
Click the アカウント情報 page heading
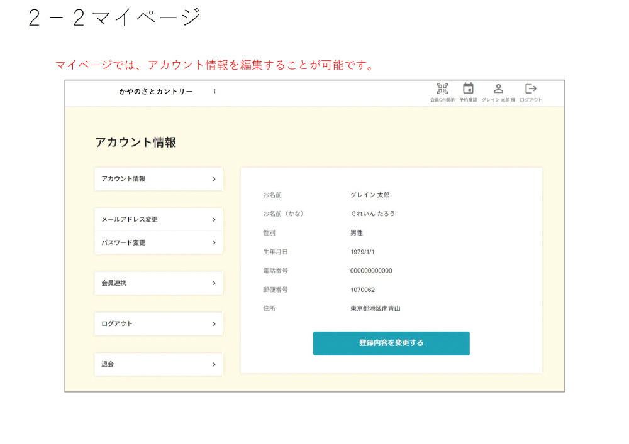coord(136,143)
